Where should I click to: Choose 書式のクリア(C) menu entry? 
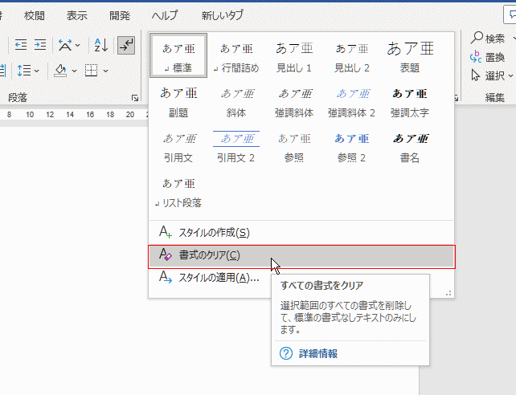pyautogui.click(x=301, y=255)
